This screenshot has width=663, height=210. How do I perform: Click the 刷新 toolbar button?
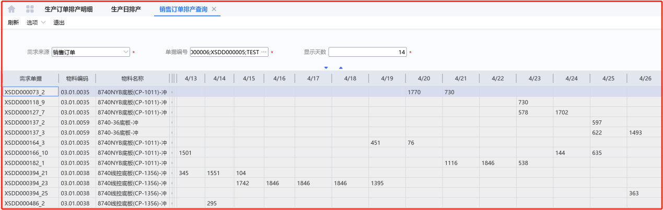14,22
